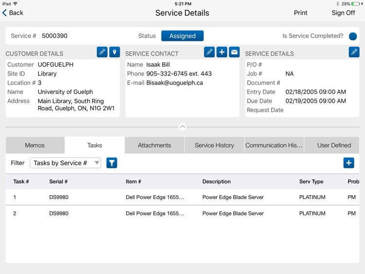
Task: Tap the Wi-Fi icon in status bar
Action: (16, 4)
